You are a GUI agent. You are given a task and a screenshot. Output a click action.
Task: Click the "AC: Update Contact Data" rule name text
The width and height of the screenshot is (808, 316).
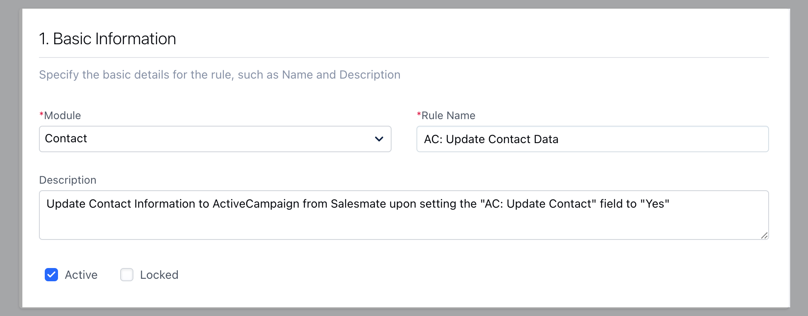tap(491, 139)
